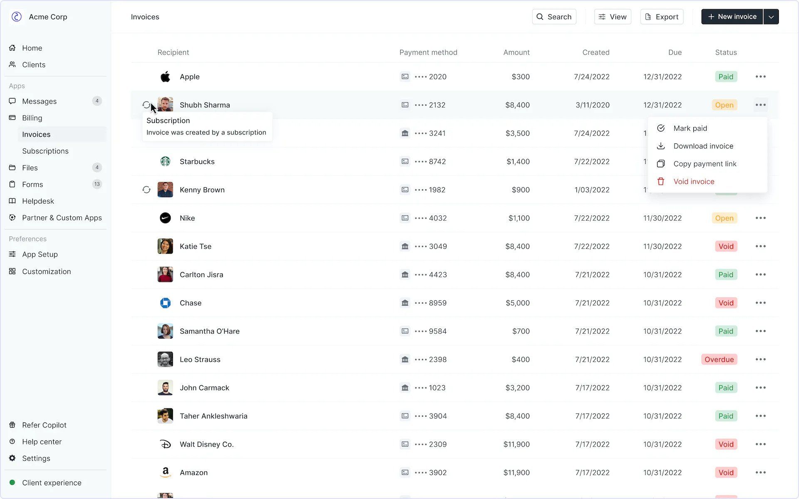Click the three-dot menu for Nike invoice

pos(760,218)
